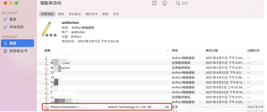
Task: Collapse the 系统钥匙串 section chevron
Action: (32, 37)
